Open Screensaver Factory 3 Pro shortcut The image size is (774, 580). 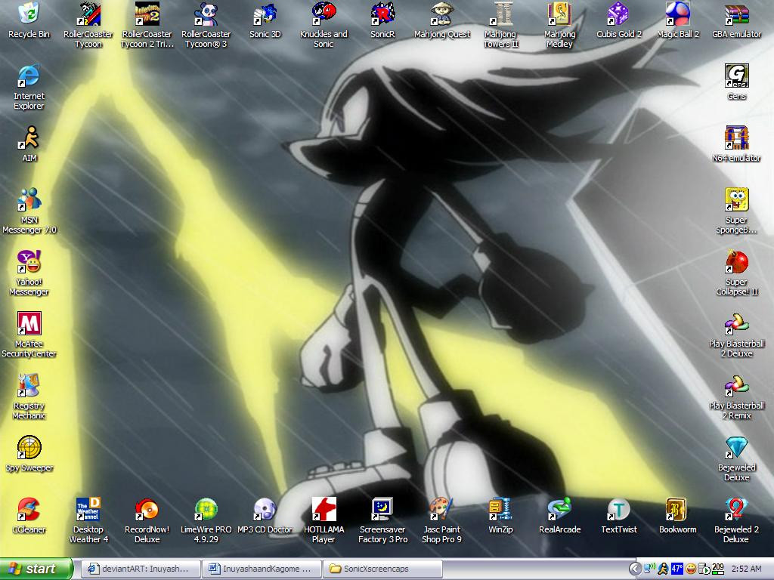click(382, 510)
